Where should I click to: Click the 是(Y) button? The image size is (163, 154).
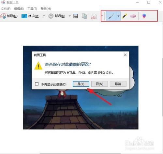click(x=81, y=84)
